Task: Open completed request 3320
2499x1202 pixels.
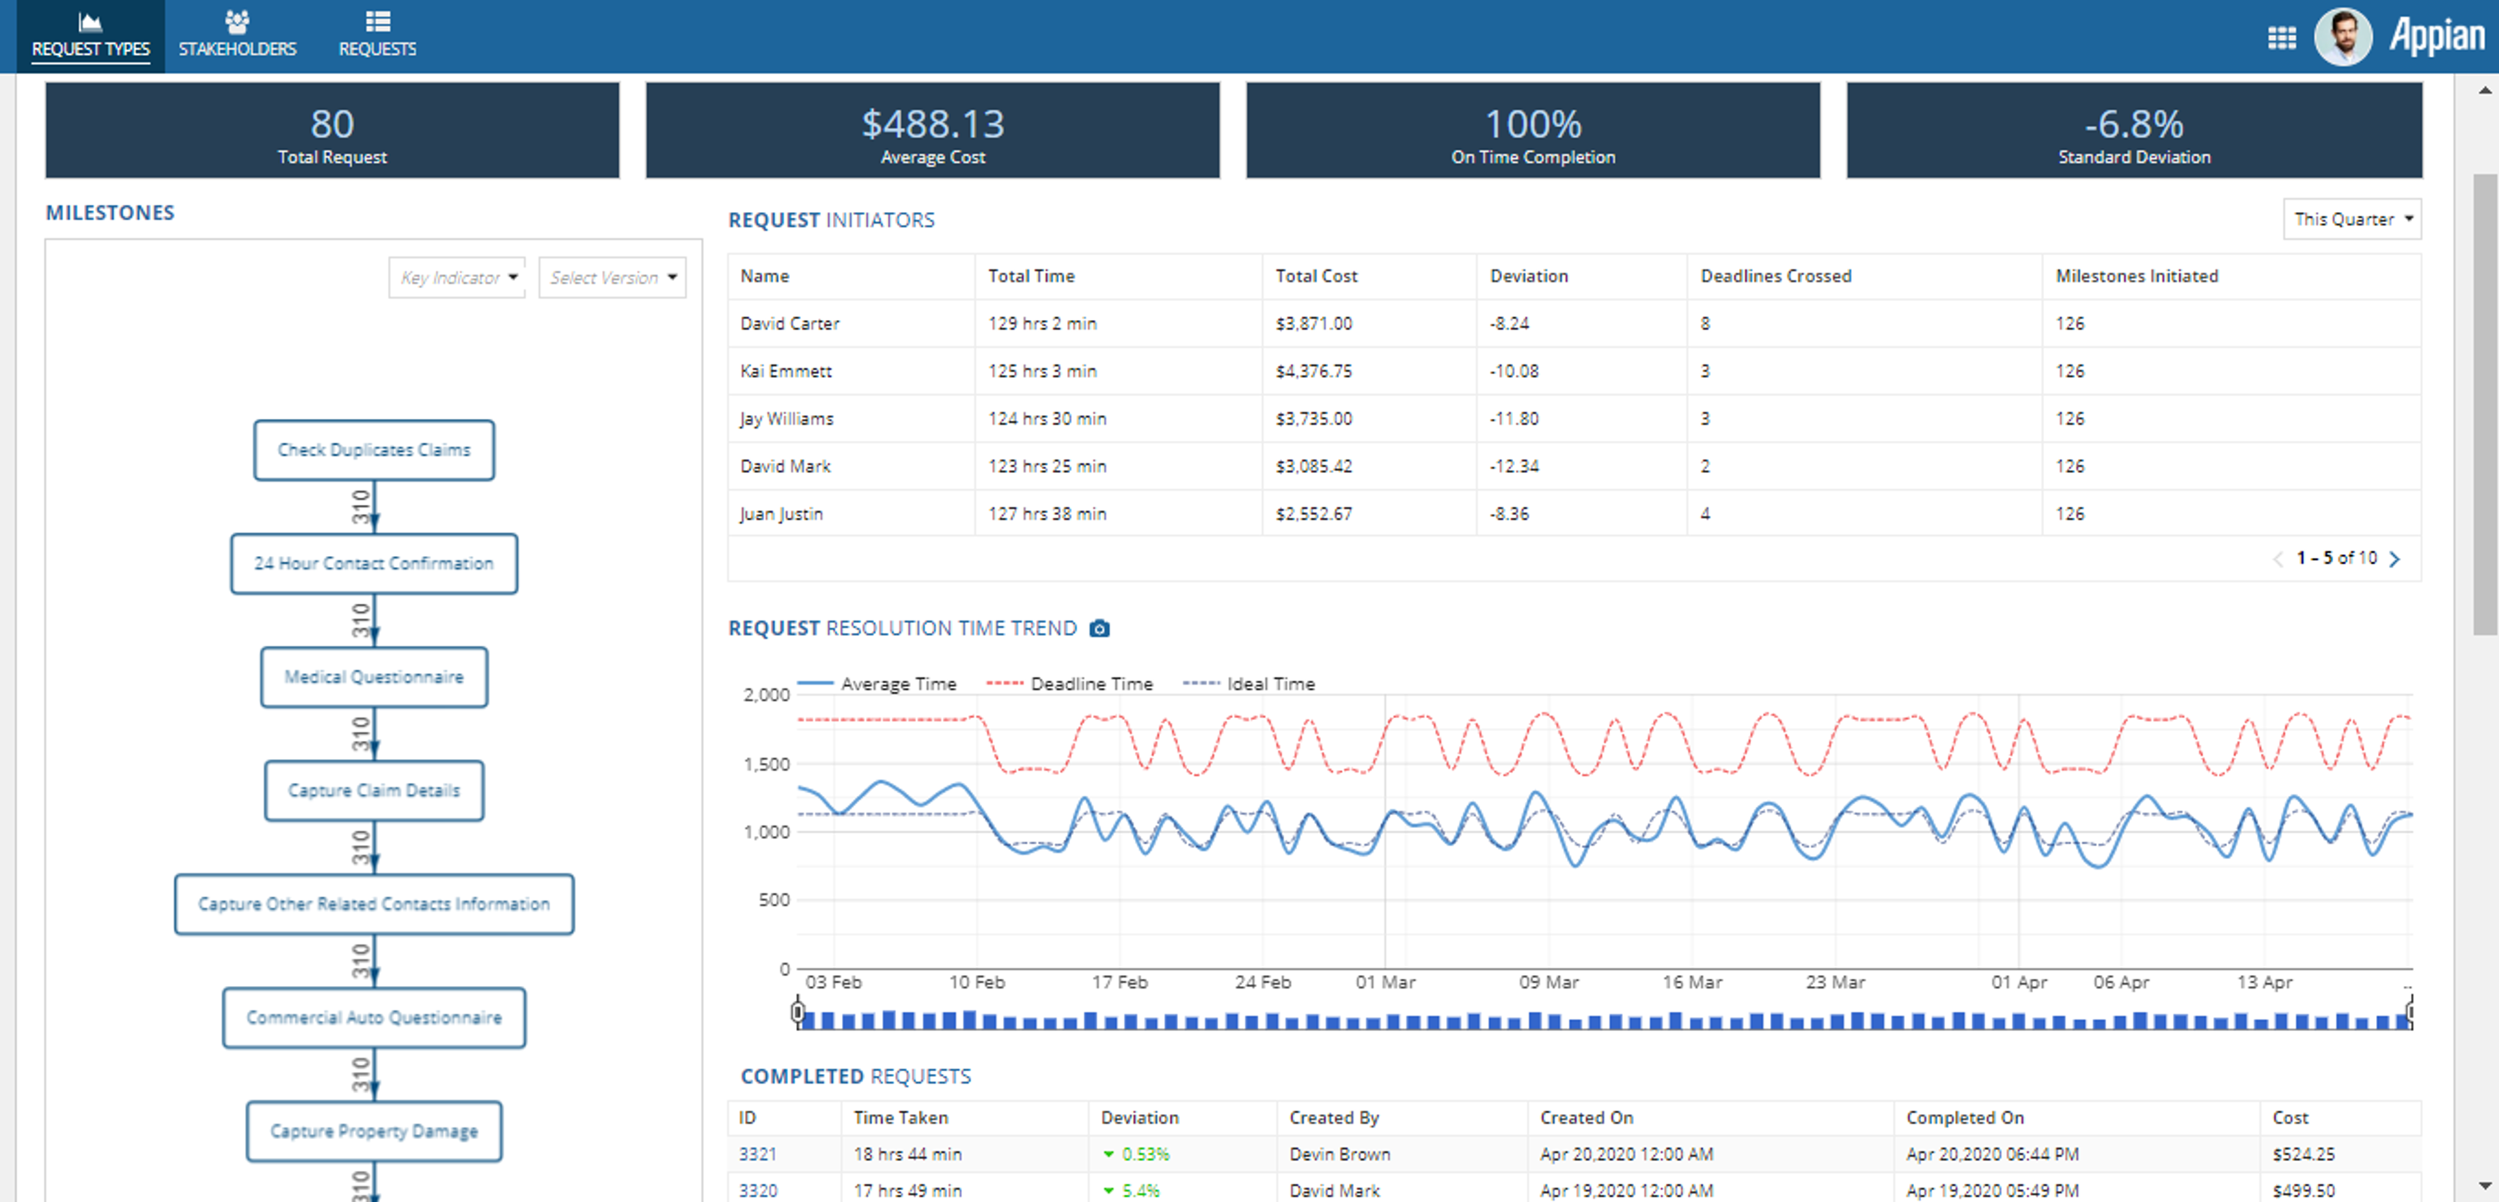Action: pos(757,1190)
